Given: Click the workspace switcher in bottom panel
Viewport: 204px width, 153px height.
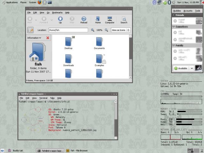Looking at the screenshot, I should coord(194,151).
